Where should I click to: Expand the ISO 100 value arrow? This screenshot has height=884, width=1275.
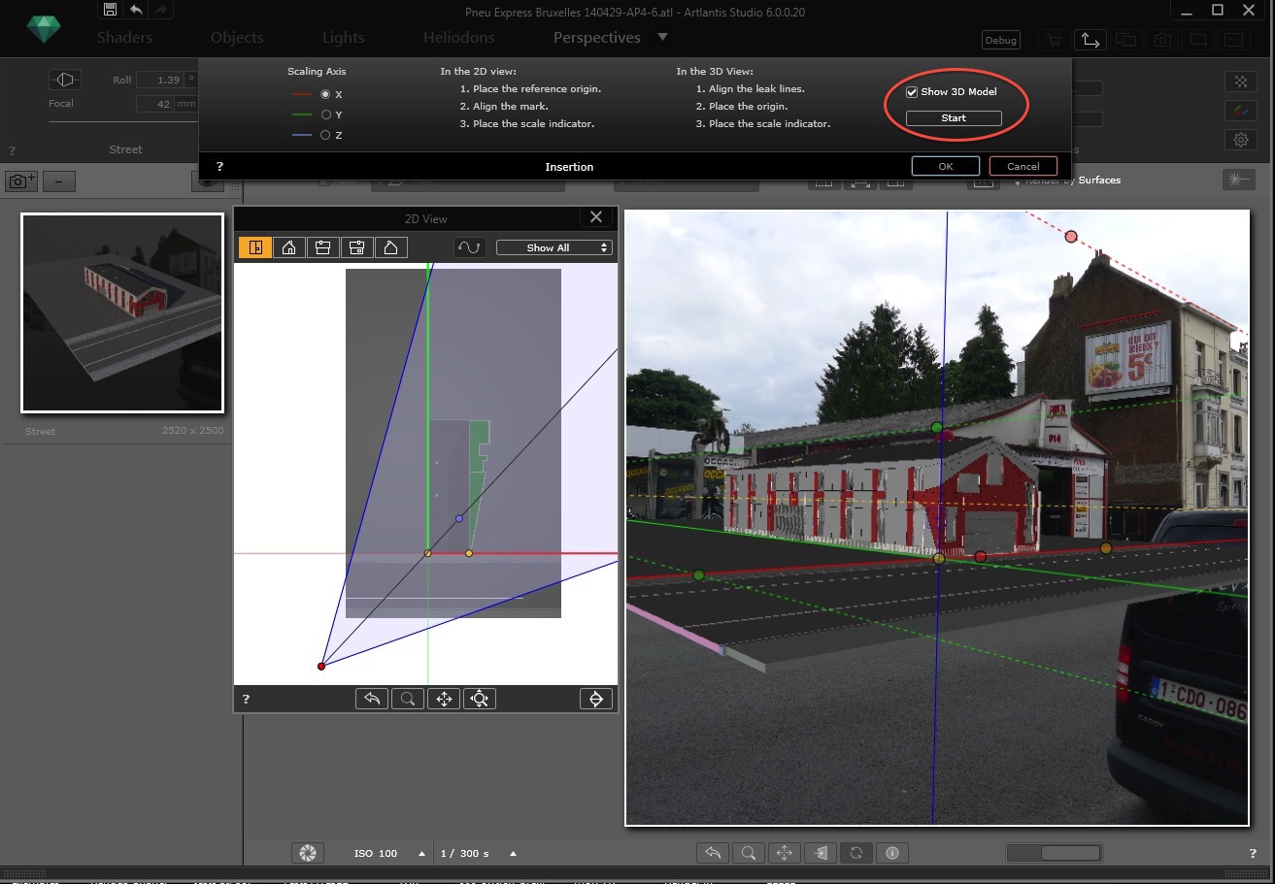[x=421, y=854]
